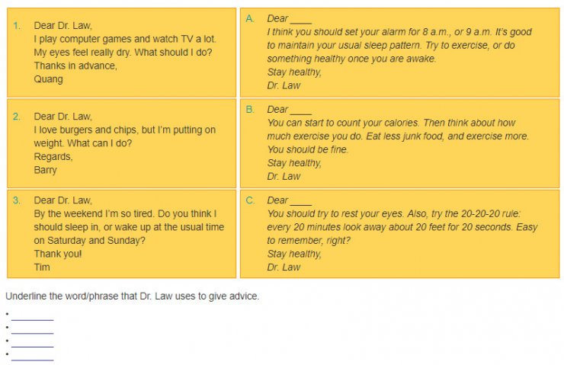Select the blank after Dear in reply A

[x=301, y=22]
